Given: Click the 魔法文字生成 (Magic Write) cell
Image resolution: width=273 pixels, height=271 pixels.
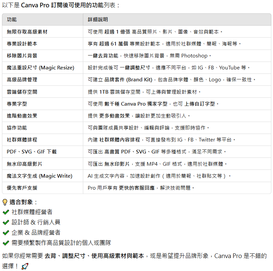Looking at the screenshot, I should 39,176.
